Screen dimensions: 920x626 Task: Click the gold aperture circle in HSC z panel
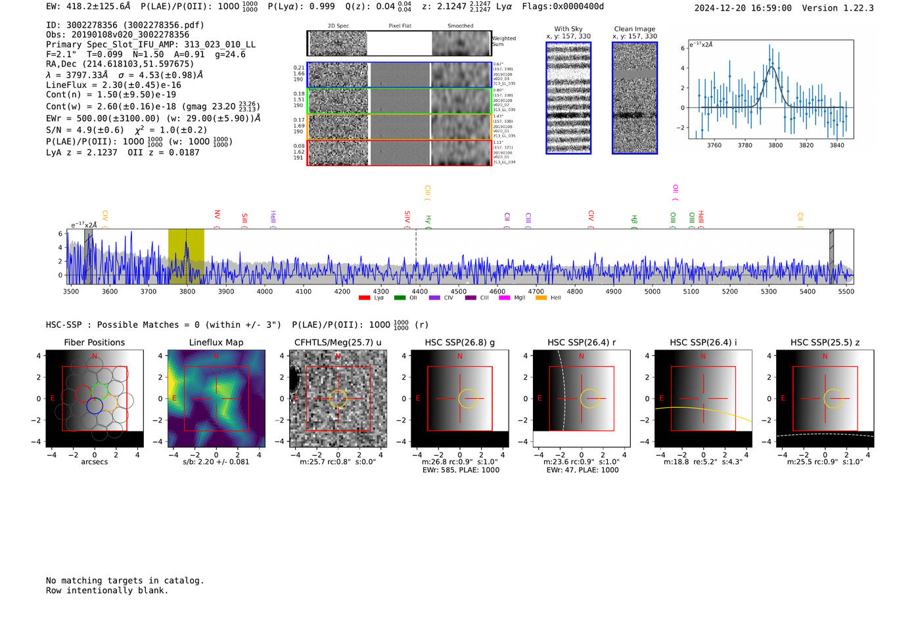833,399
